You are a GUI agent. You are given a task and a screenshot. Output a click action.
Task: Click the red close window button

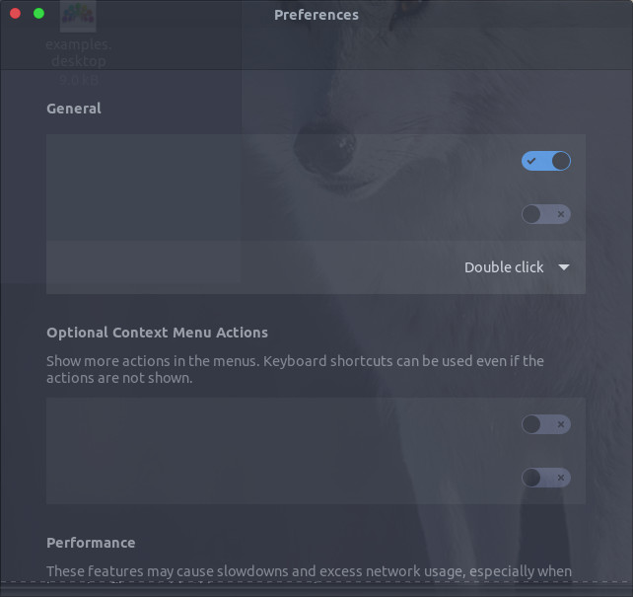click(x=16, y=14)
